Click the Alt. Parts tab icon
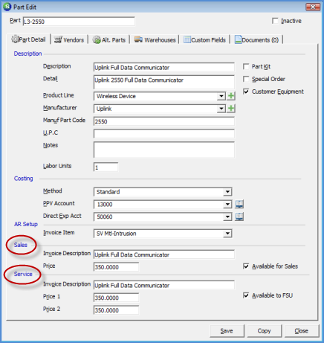This screenshot has width=324, height=343. [97, 39]
